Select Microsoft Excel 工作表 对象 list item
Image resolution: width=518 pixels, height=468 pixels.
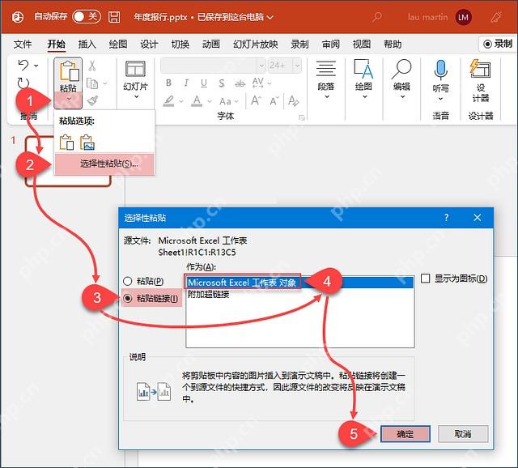tap(299, 283)
